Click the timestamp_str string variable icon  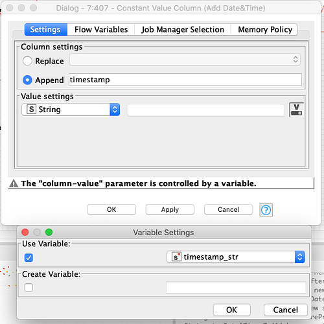coord(176,257)
